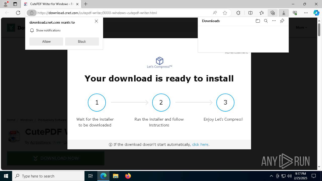Open network status tray icon

click(x=284, y=176)
